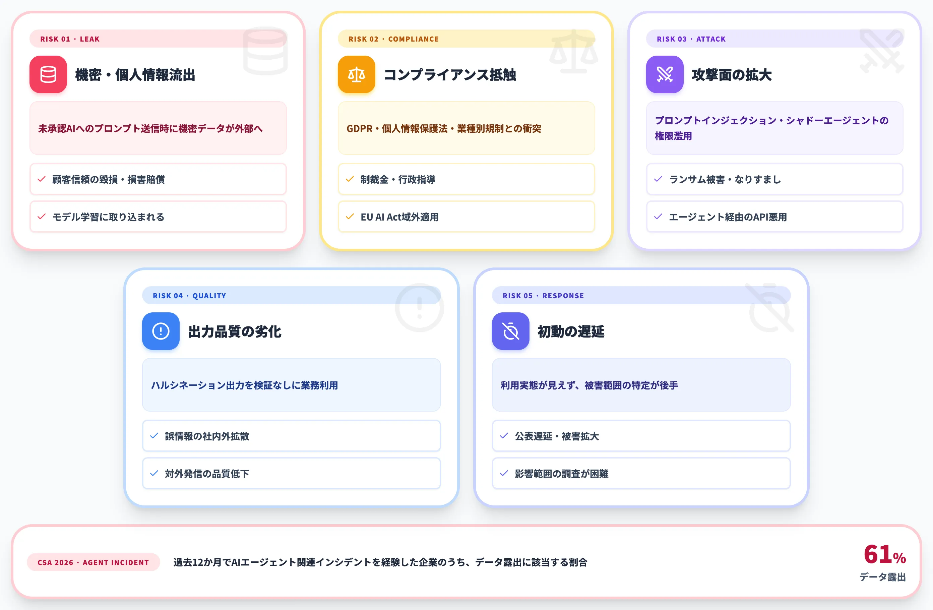Click the checkmark beside 公表遅延・被害拡大

[x=504, y=436]
